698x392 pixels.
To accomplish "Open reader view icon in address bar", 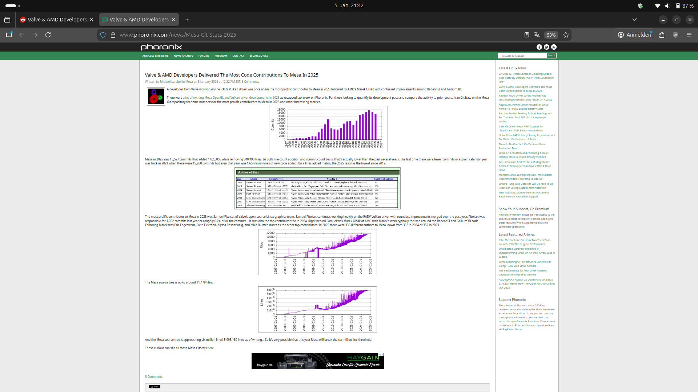I will coord(526,35).
